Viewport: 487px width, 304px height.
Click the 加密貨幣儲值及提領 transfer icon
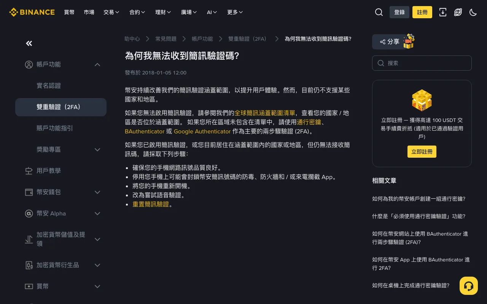(29, 239)
